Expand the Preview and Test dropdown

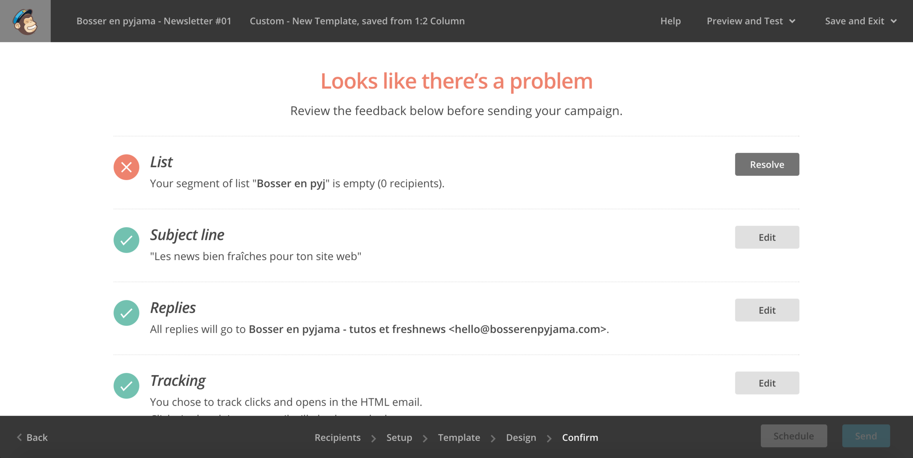click(x=751, y=21)
